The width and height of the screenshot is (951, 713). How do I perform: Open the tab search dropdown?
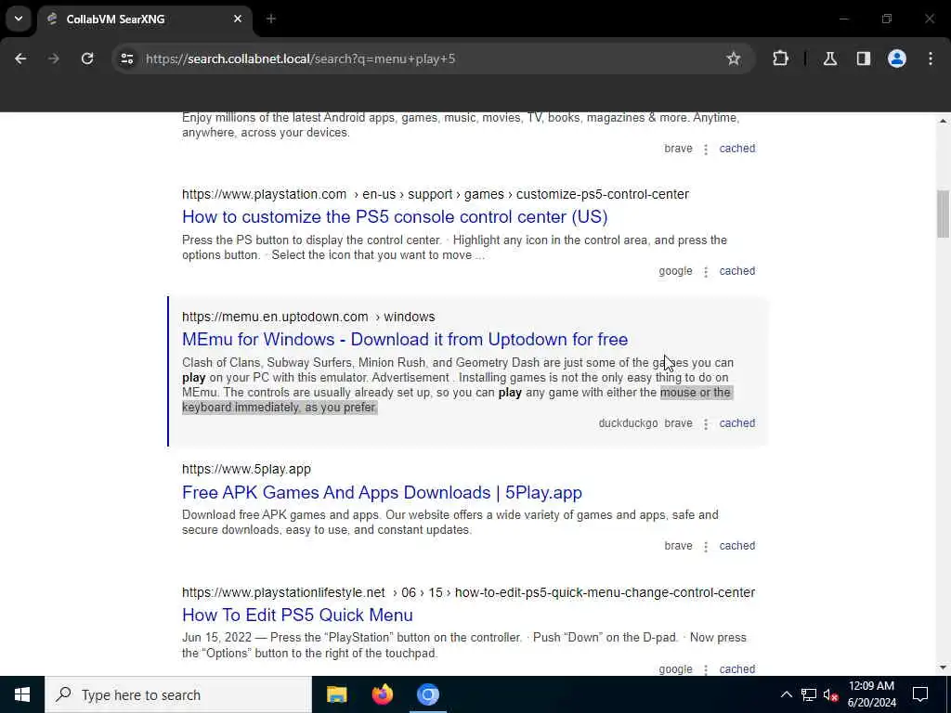point(19,19)
